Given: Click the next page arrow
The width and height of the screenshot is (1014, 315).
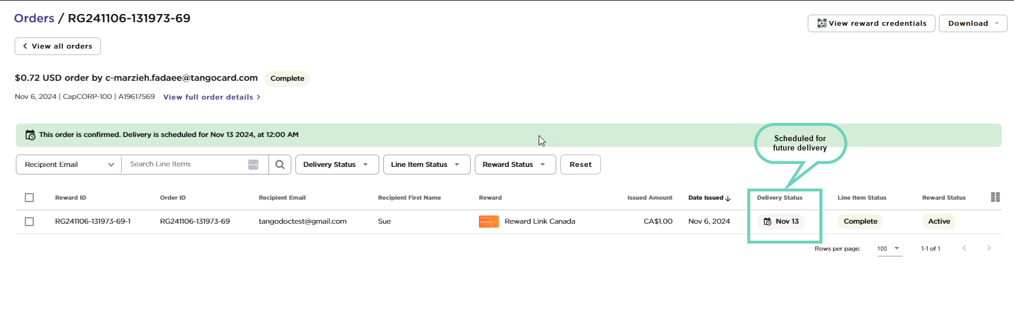Looking at the screenshot, I should pyautogui.click(x=988, y=248).
